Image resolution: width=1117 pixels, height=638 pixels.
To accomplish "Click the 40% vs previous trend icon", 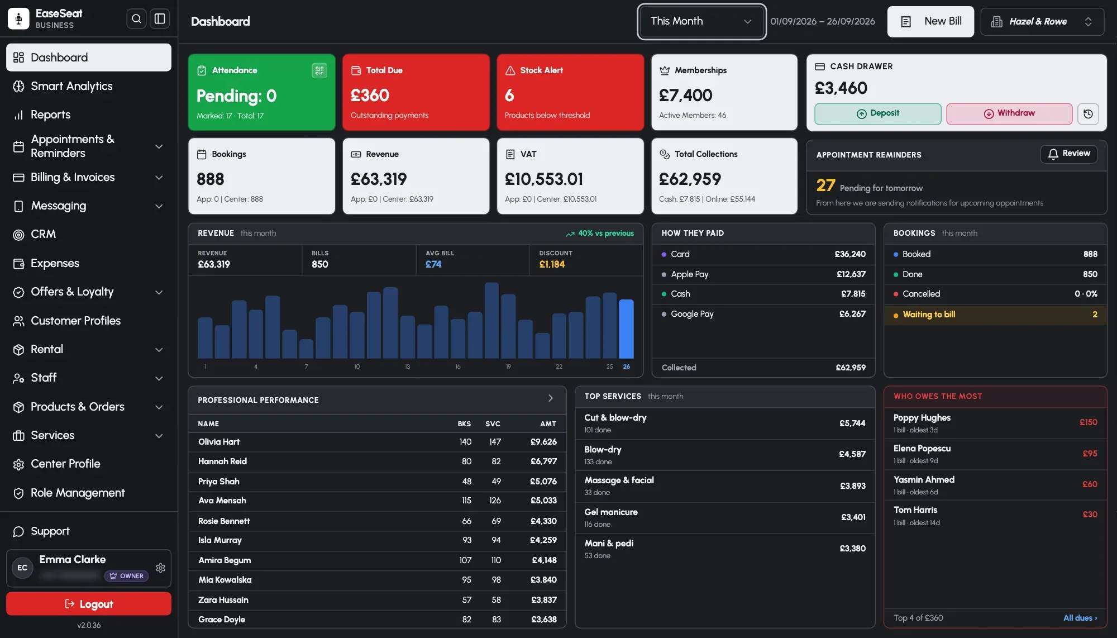I will (x=570, y=234).
